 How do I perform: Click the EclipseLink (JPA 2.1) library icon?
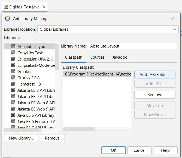coord(13,59)
